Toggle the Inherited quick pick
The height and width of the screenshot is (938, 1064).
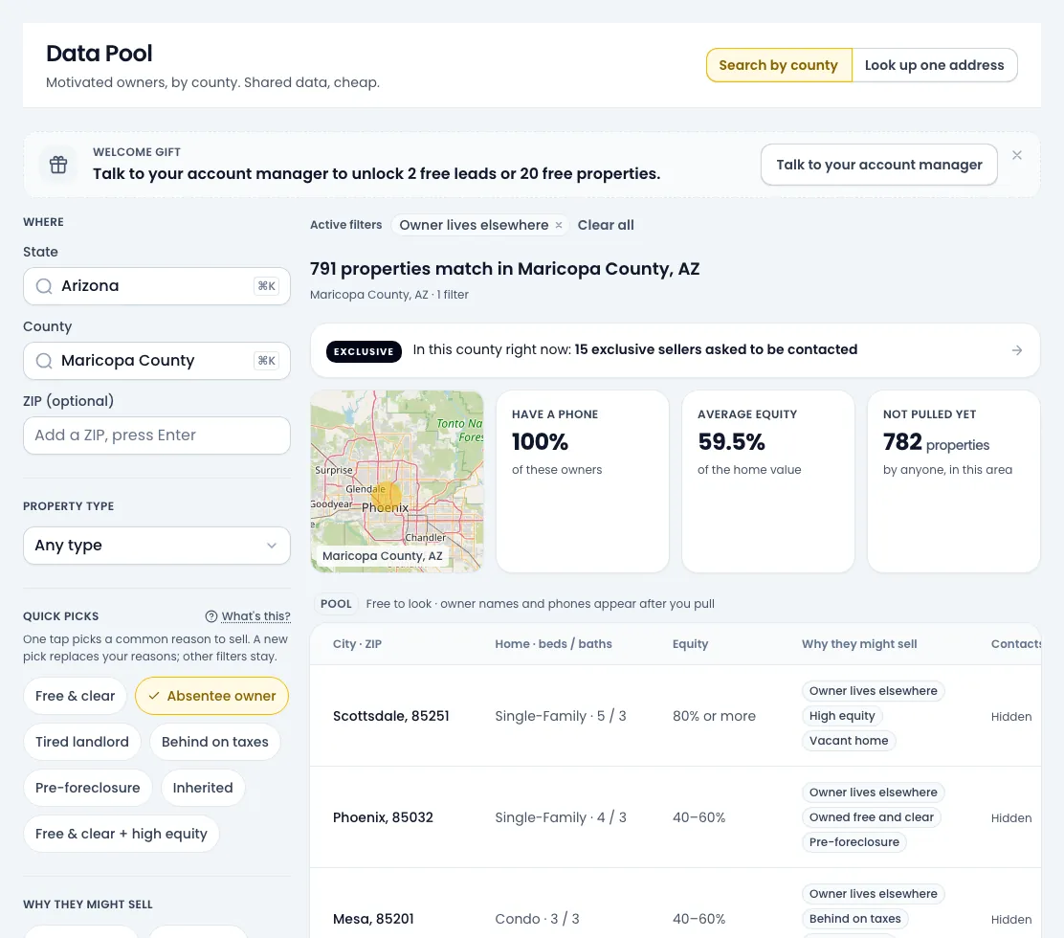(x=203, y=788)
